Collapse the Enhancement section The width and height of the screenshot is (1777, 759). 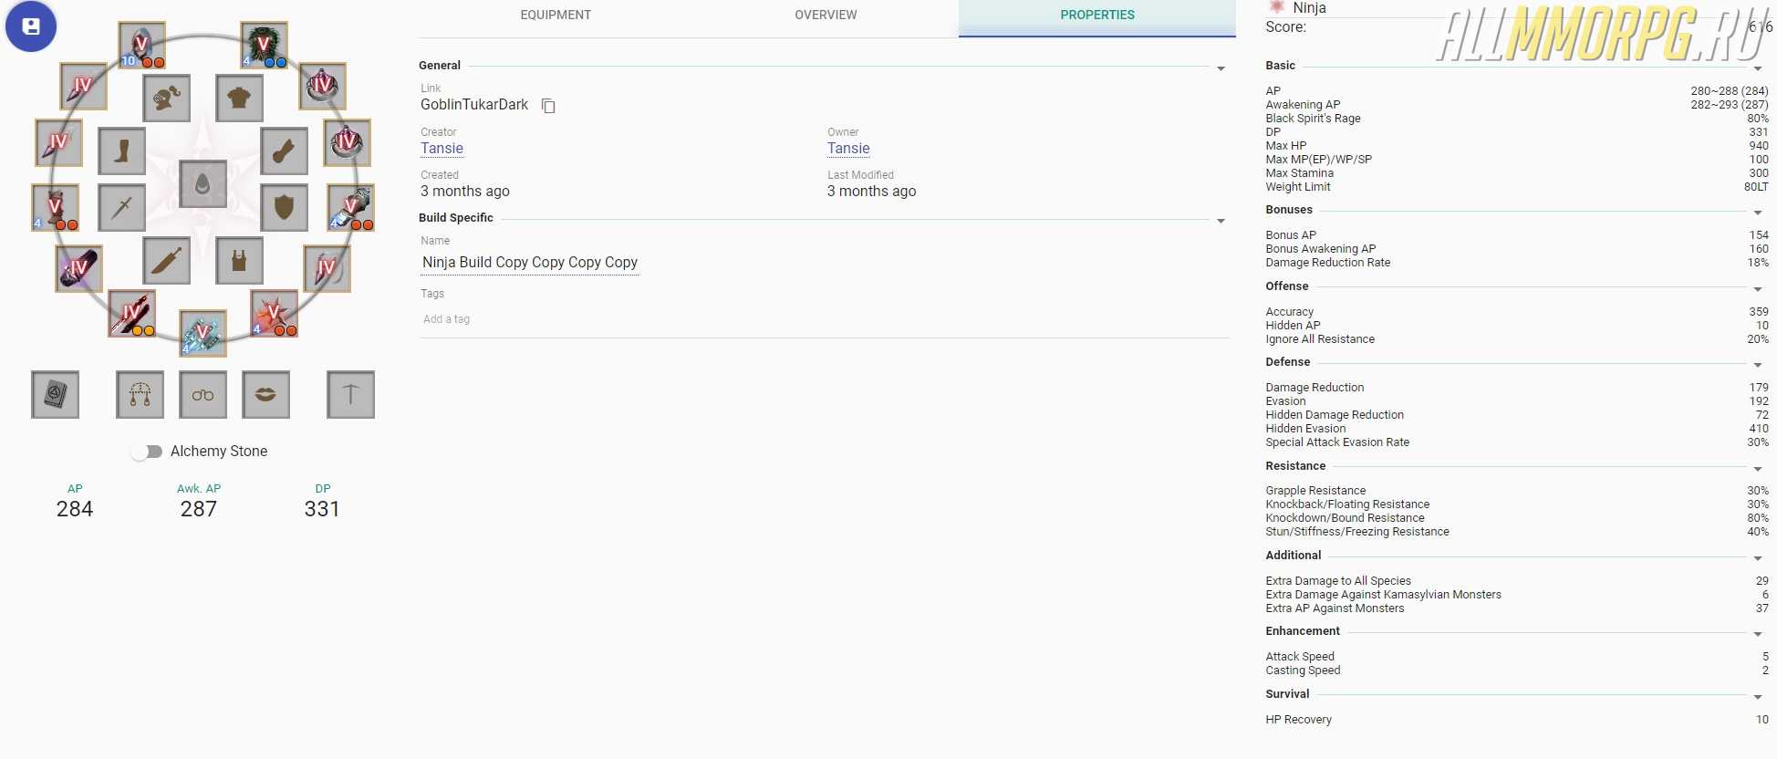coord(1757,634)
